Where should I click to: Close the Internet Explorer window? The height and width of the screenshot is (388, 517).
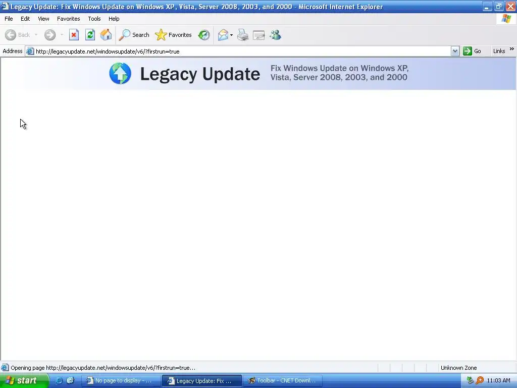(x=510, y=7)
